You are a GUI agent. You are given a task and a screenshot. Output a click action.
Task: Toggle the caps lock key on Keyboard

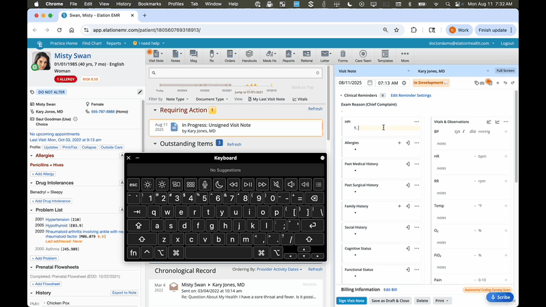[139, 226]
